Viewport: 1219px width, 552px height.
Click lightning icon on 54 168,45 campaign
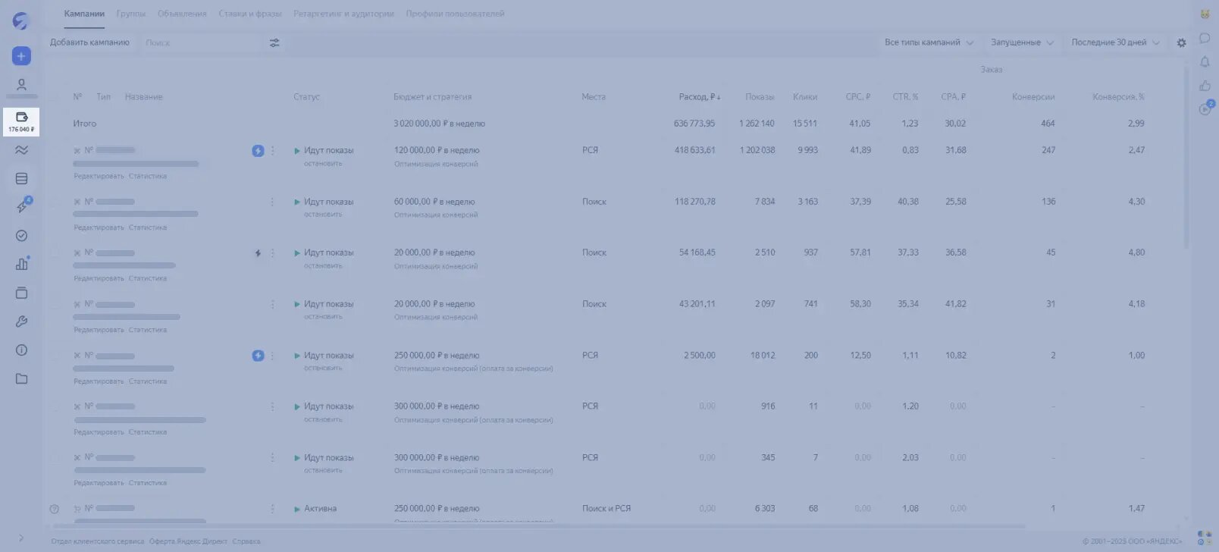click(258, 253)
